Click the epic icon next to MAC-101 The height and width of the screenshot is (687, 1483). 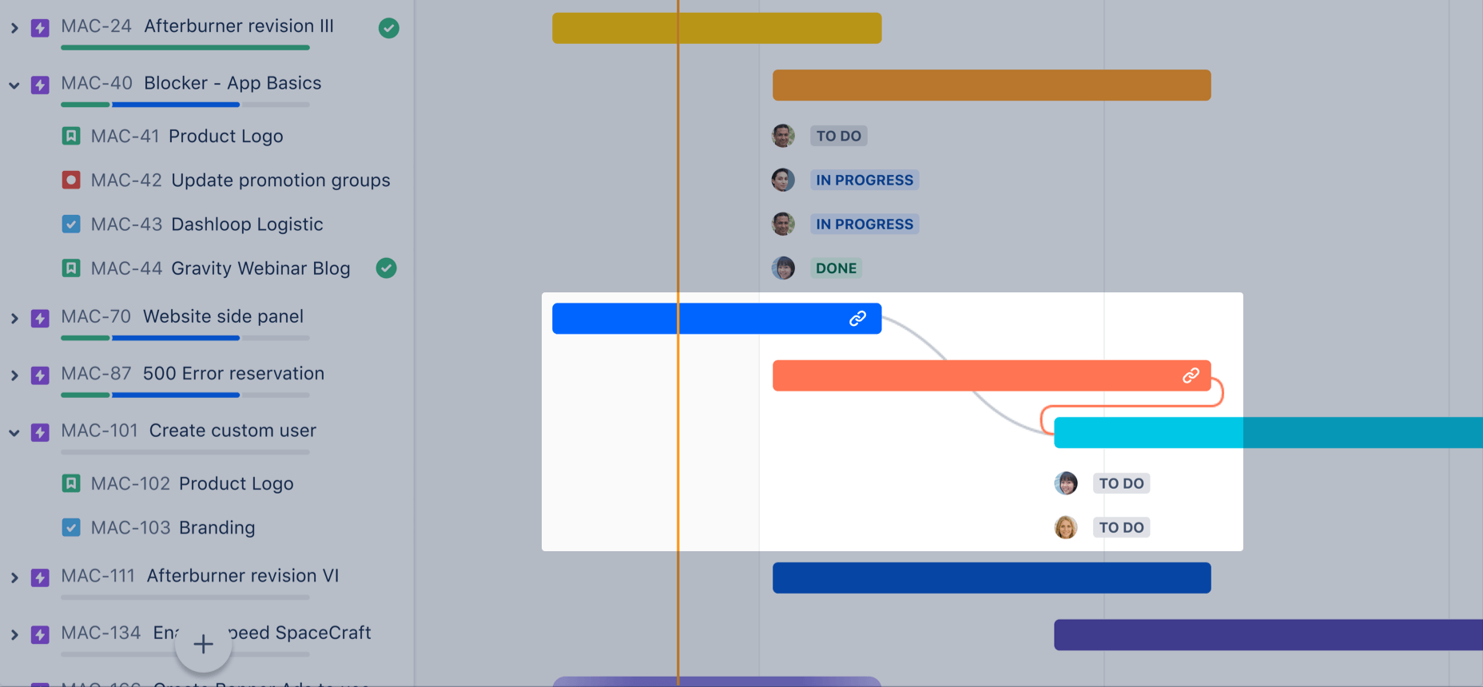(x=40, y=432)
